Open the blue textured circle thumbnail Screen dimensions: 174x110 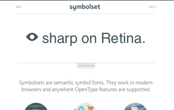click(135, 107)
